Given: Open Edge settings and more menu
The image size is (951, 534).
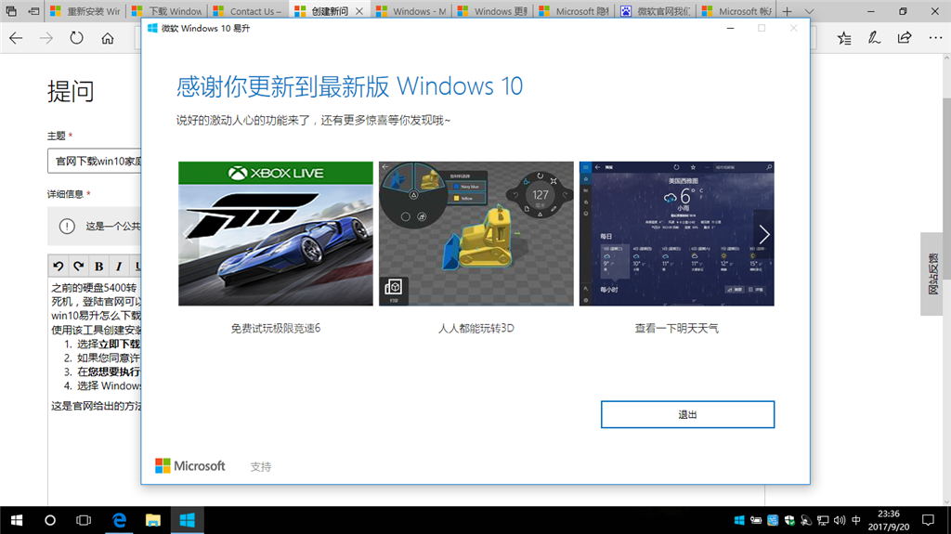Looking at the screenshot, I should 935,38.
